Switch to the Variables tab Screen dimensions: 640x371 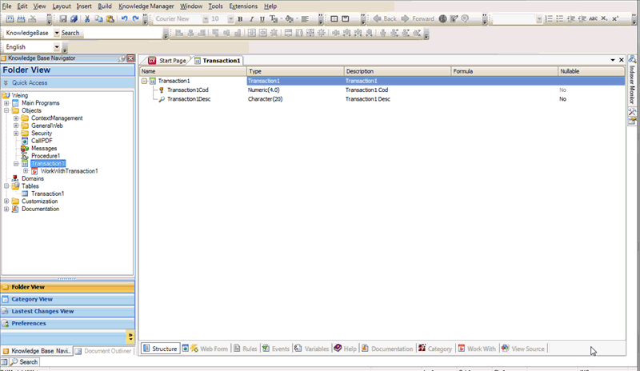[311, 349]
